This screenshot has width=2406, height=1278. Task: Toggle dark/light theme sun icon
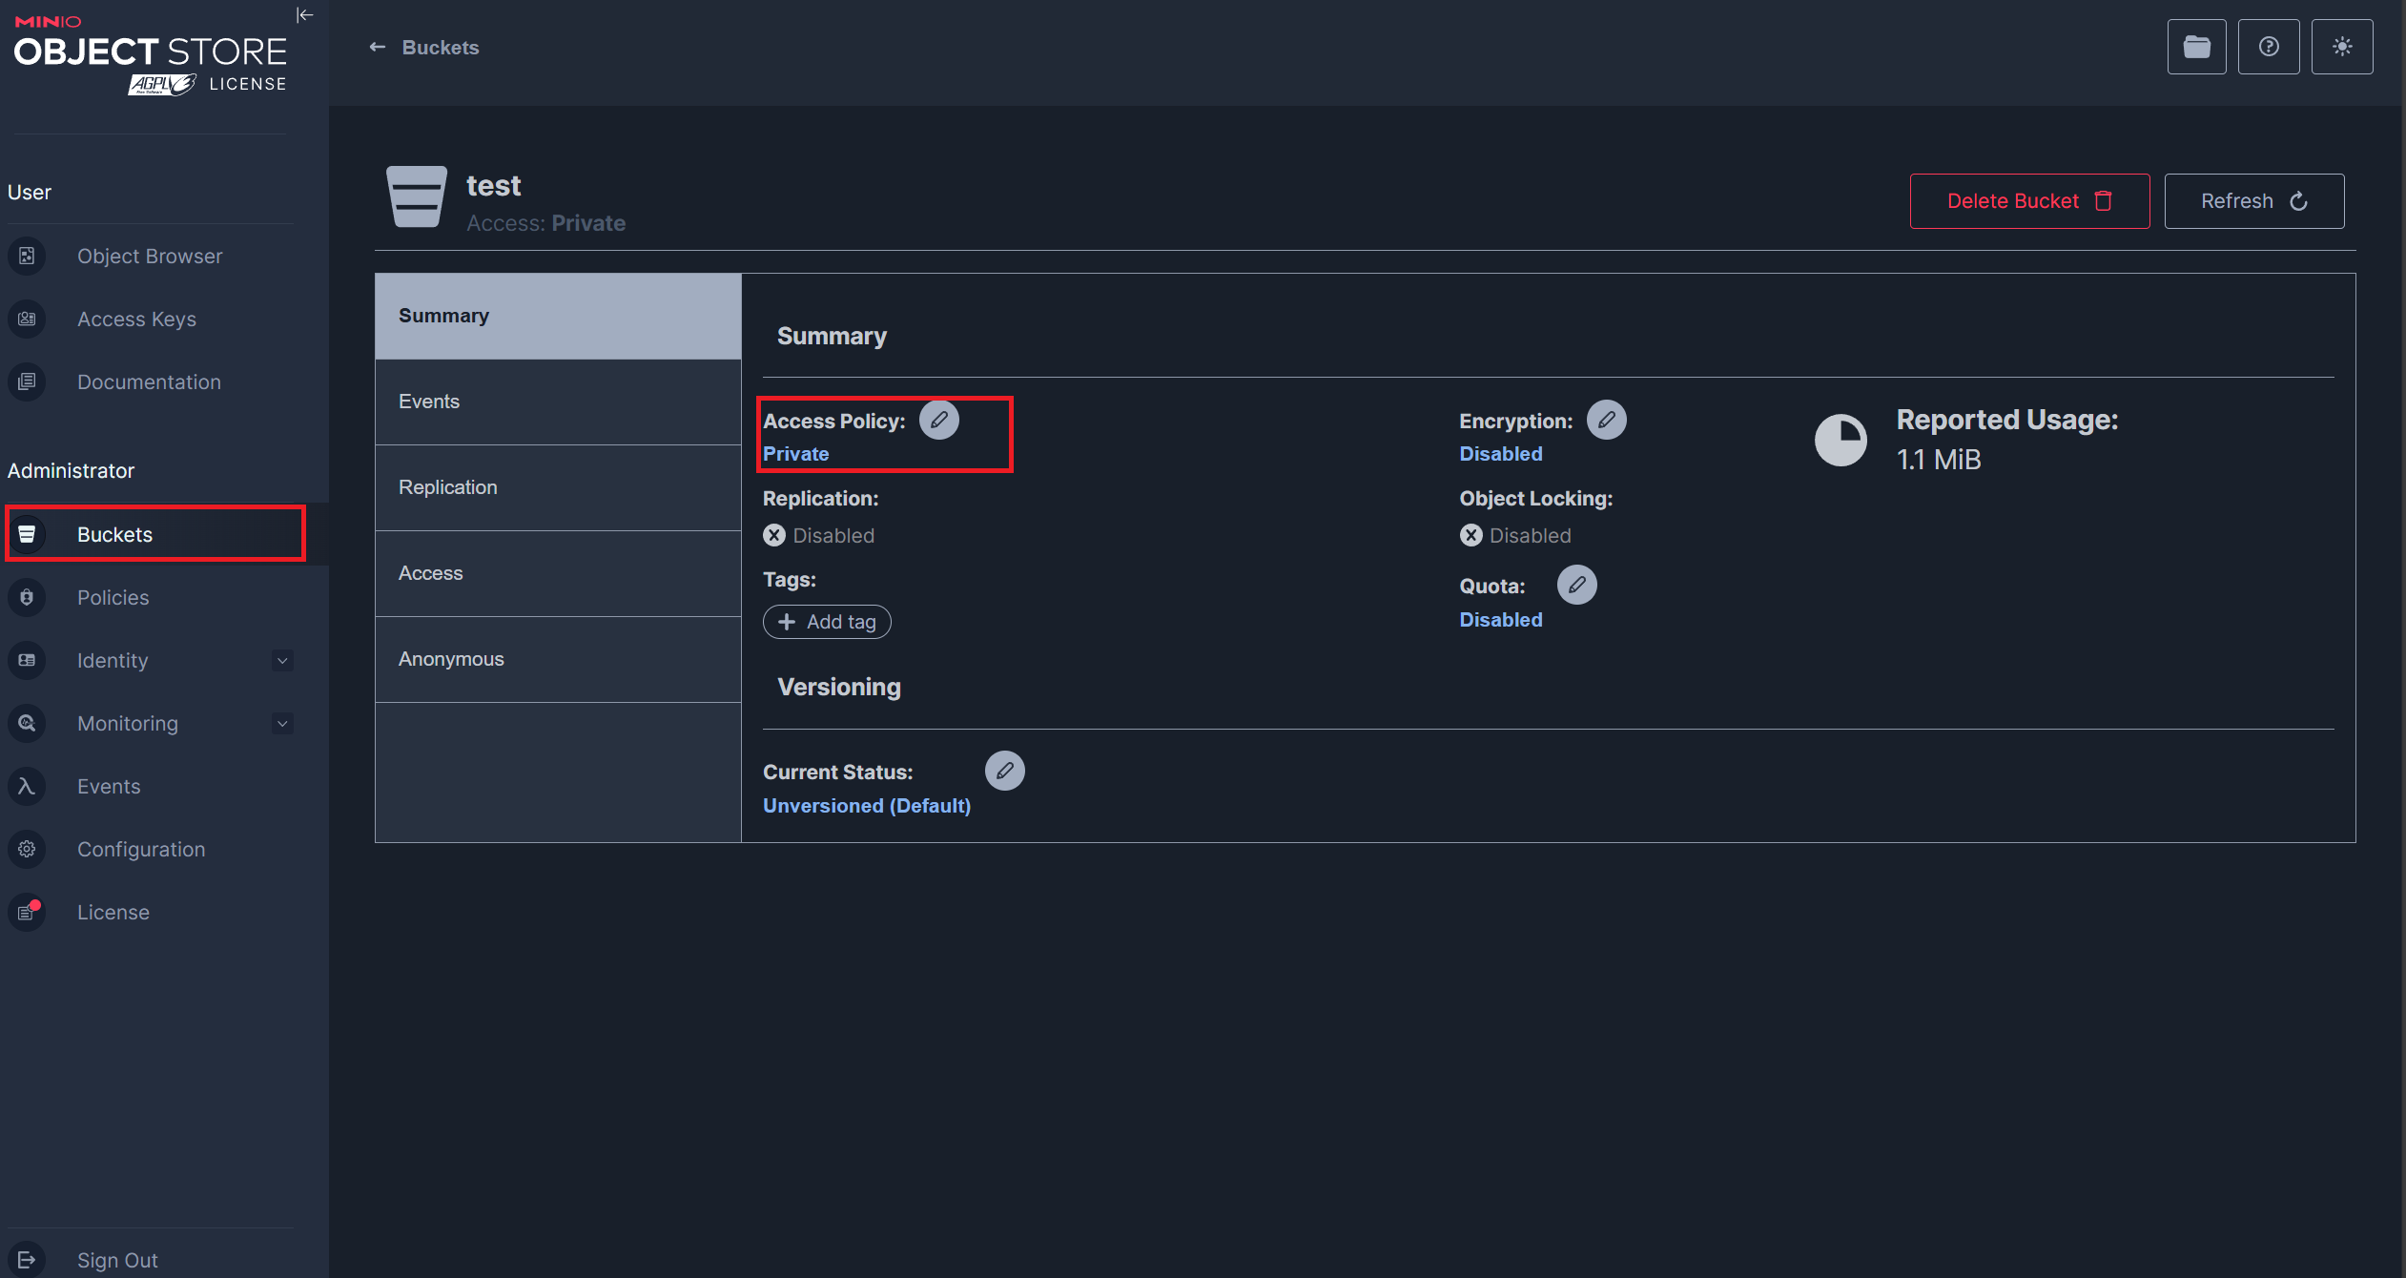point(2342,47)
